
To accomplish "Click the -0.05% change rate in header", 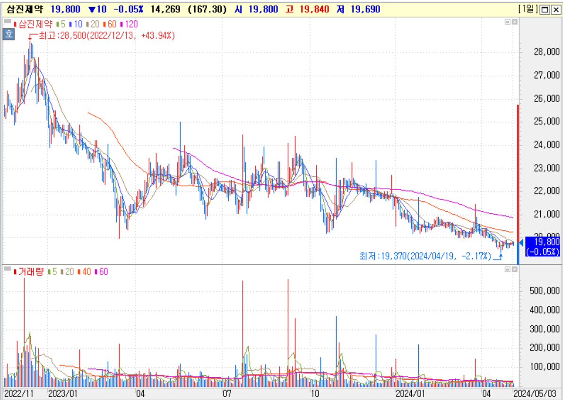I will click(128, 9).
